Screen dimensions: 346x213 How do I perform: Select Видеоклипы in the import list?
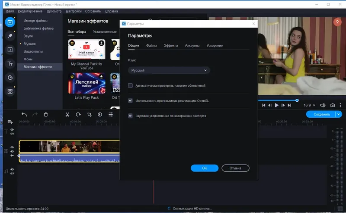pyautogui.click(x=33, y=51)
